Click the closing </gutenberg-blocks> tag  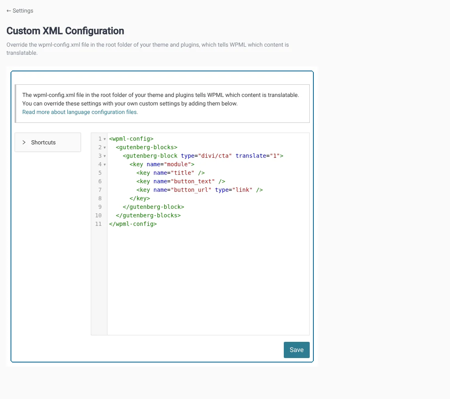(148, 215)
